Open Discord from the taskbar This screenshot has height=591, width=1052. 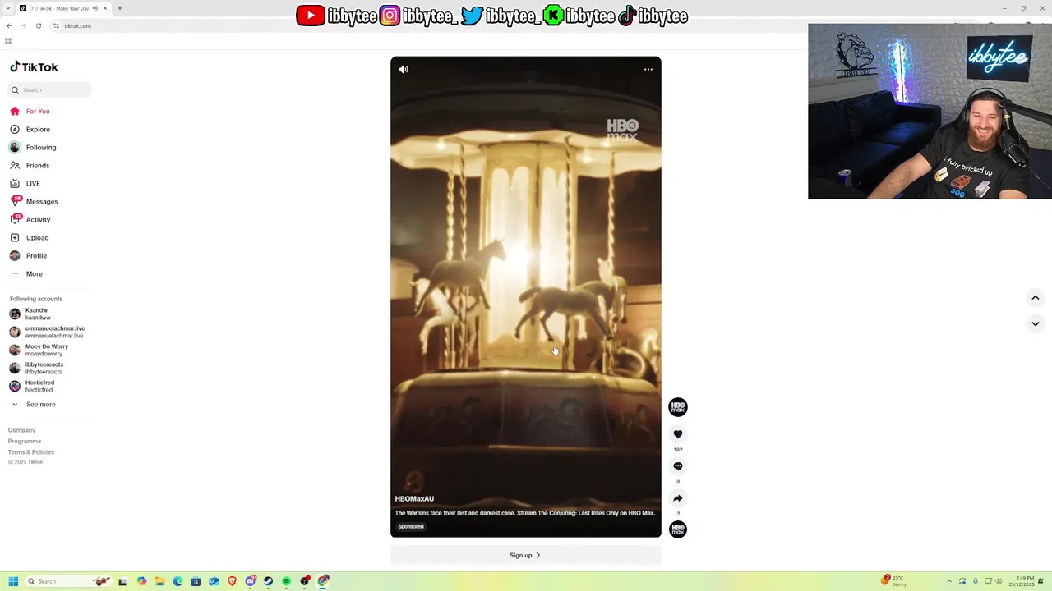[x=250, y=581]
